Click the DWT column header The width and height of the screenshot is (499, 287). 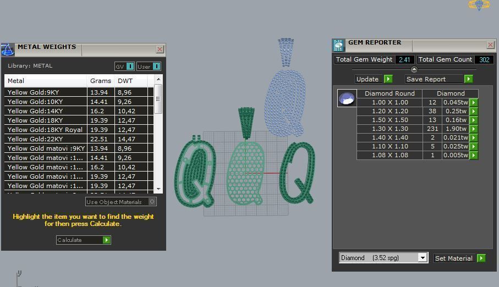tap(131, 81)
